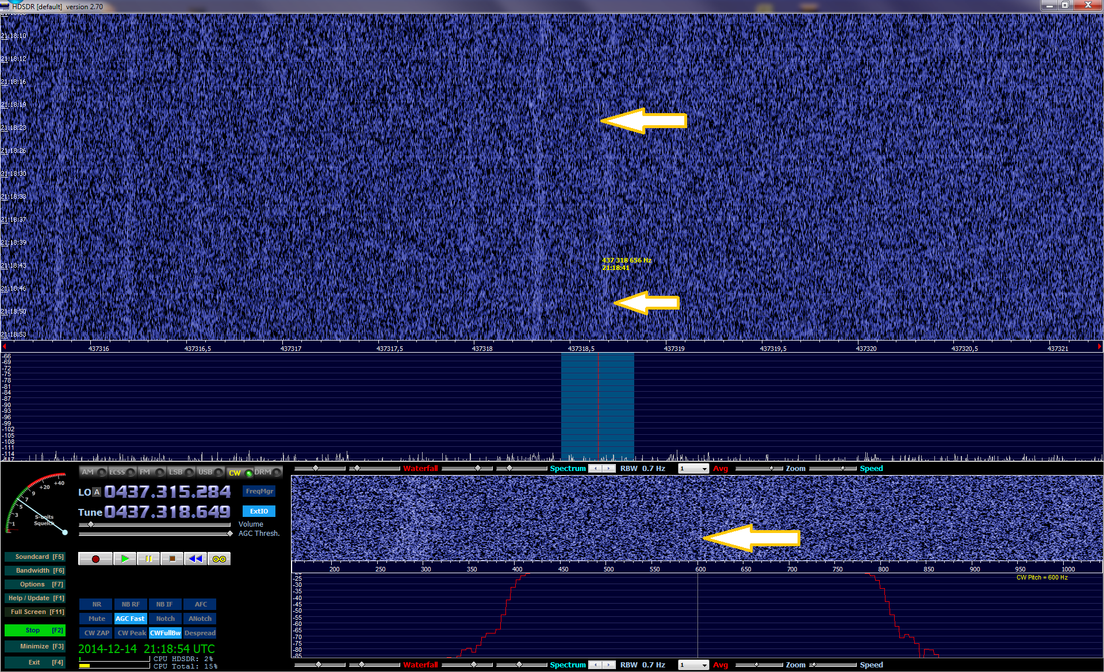Screen dimensions: 1104x672
Task: Pause playback with the yellow pause icon
Action: [x=148, y=559]
